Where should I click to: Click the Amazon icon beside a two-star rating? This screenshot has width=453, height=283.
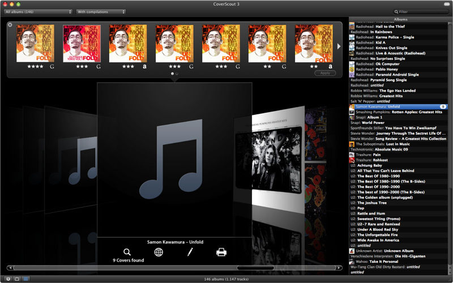pos(330,67)
